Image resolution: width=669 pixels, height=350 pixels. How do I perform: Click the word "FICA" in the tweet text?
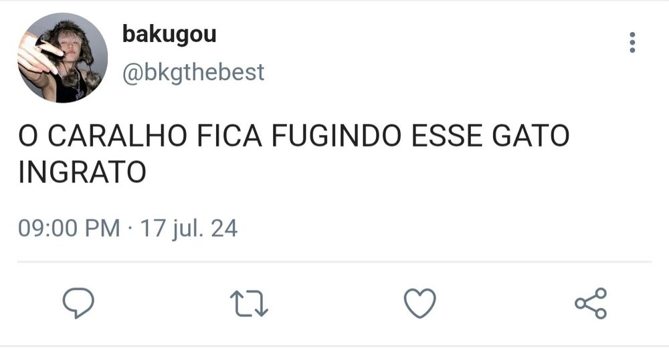pyautogui.click(x=229, y=136)
